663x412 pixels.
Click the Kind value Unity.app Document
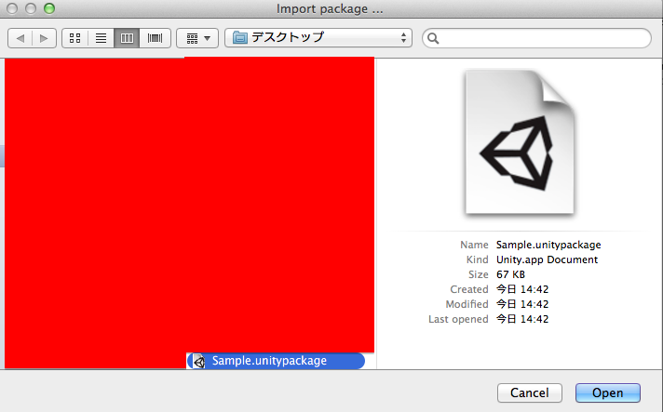(547, 259)
